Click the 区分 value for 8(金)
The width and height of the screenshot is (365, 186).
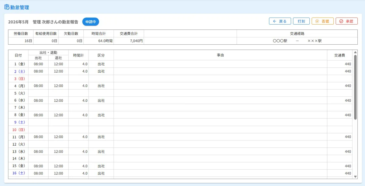point(101,115)
